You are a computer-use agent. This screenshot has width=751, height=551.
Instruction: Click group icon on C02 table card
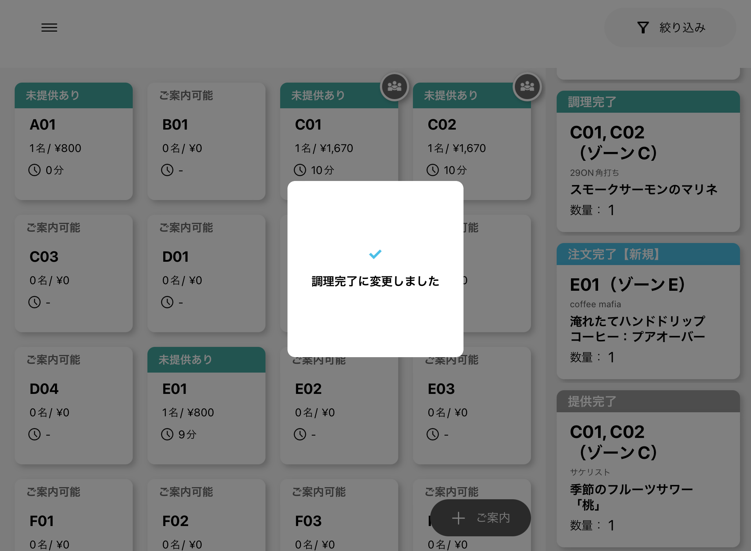point(527,87)
